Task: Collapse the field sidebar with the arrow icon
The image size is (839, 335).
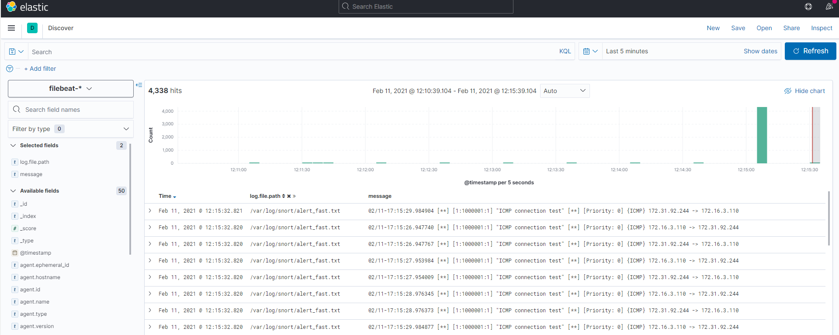Action: pos(139,85)
